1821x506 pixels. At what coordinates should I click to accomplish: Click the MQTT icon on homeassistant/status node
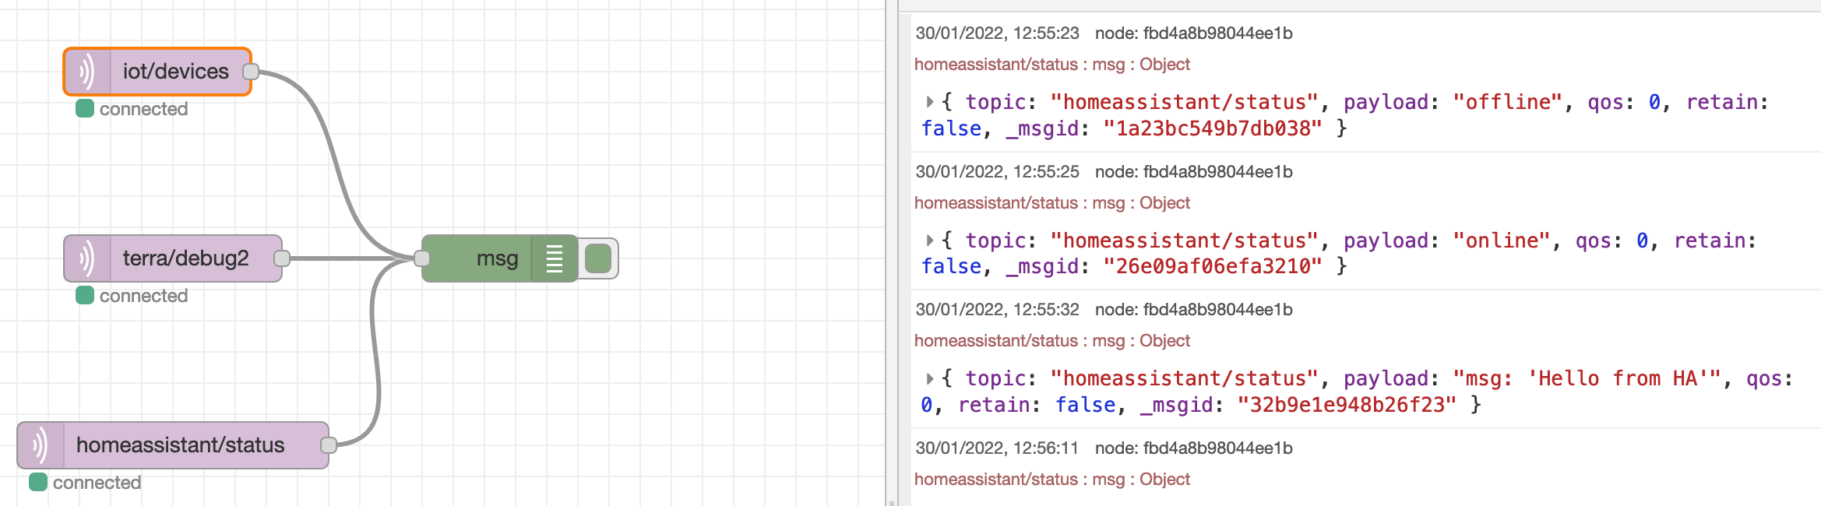click(x=41, y=445)
